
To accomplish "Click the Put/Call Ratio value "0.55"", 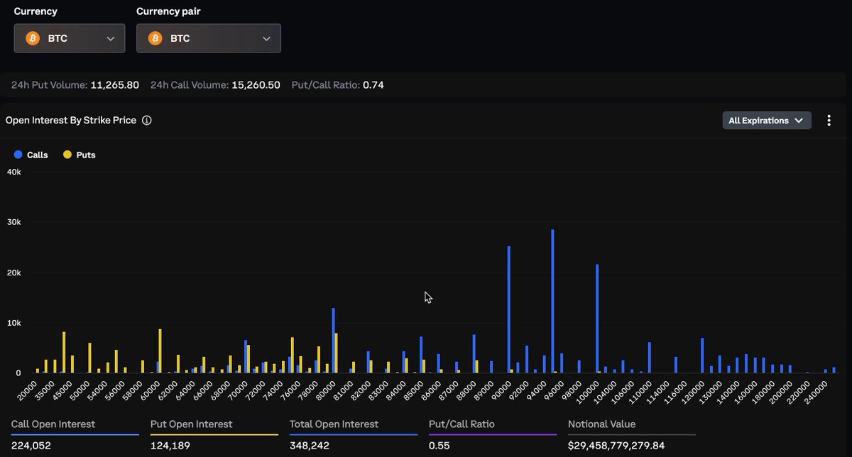I will (439, 446).
